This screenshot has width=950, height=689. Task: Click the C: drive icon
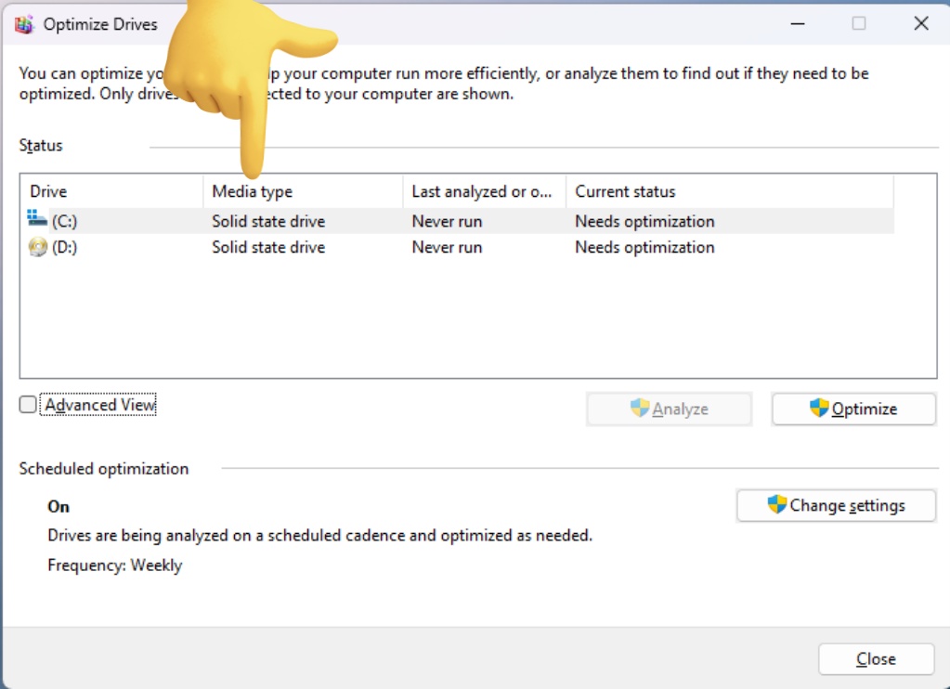click(x=37, y=220)
